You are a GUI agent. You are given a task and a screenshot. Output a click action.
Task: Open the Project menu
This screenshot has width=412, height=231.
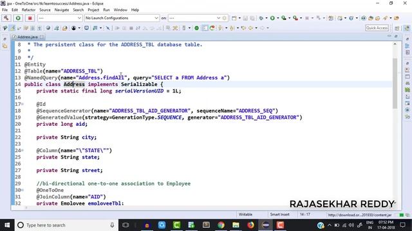click(93, 10)
